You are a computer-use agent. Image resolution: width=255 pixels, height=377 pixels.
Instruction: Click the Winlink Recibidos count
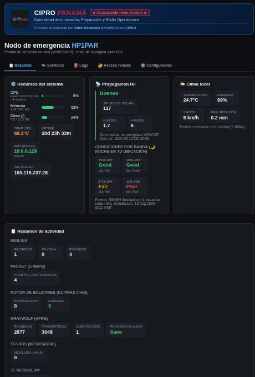point(16,254)
